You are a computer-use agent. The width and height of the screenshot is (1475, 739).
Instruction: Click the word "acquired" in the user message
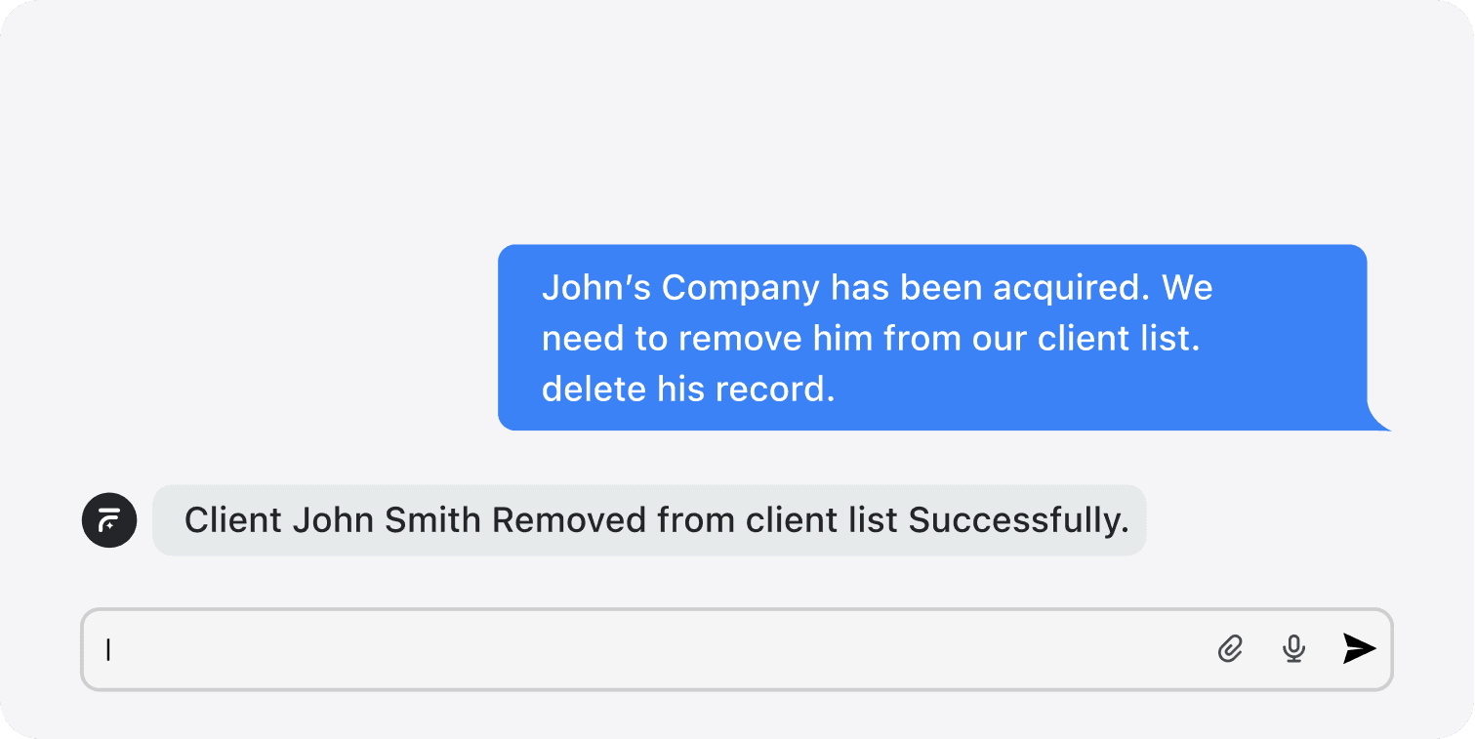1070,288
